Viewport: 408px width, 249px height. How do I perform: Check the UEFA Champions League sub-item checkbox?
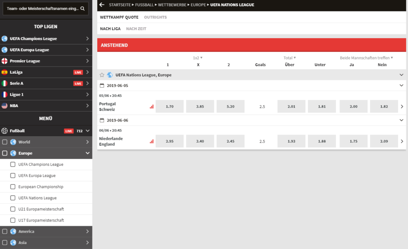coord(13,165)
